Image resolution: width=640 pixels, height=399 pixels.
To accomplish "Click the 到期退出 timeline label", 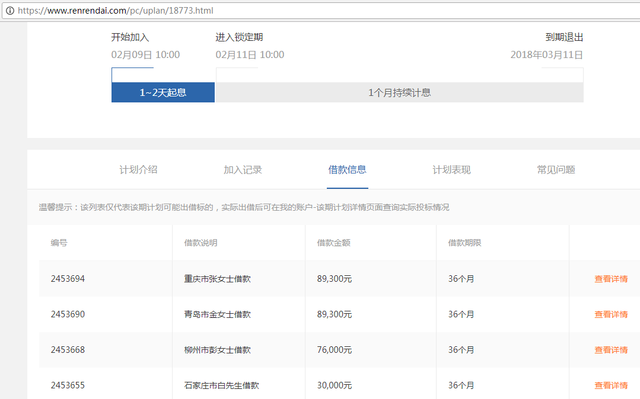I will [x=564, y=37].
